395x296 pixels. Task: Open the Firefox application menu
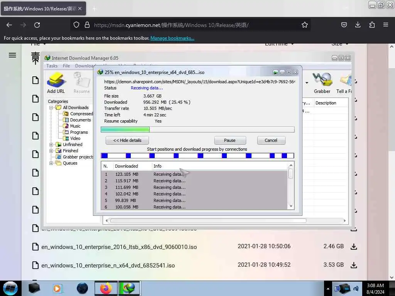pos(386,25)
